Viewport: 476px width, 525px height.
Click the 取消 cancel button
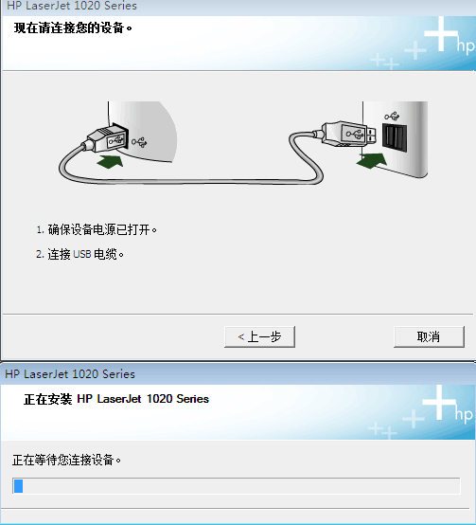pyautogui.click(x=429, y=336)
